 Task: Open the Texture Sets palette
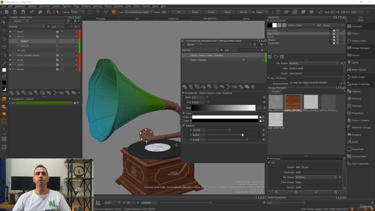[357, 156]
